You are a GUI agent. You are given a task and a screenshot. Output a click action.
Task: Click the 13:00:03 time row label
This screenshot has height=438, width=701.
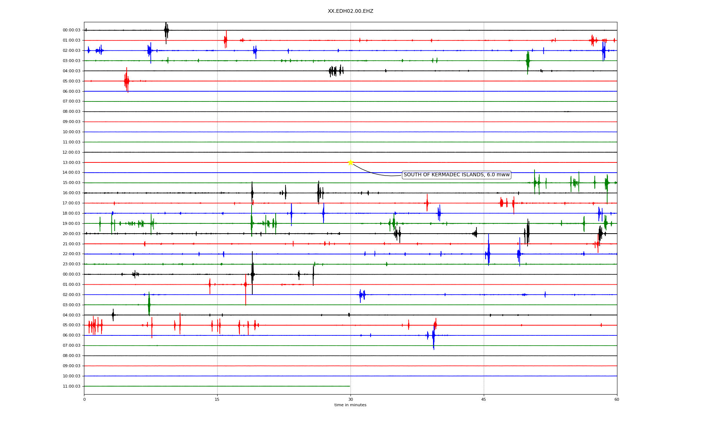pyautogui.click(x=72, y=162)
